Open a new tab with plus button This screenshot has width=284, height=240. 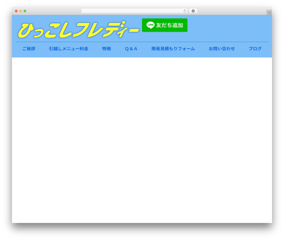[x=269, y=12]
